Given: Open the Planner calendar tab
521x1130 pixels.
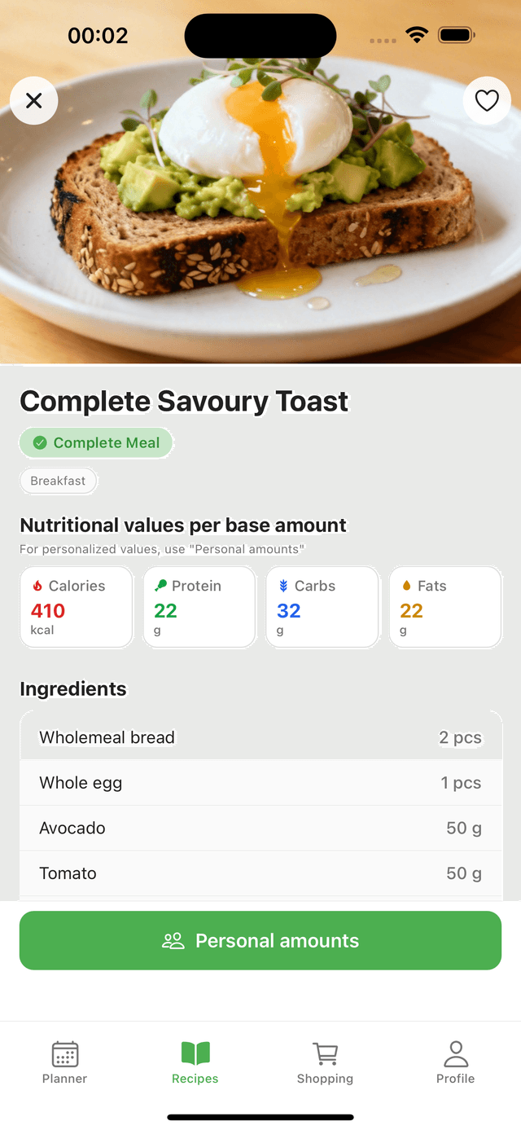Looking at the screenshot, I should 65,1062.
